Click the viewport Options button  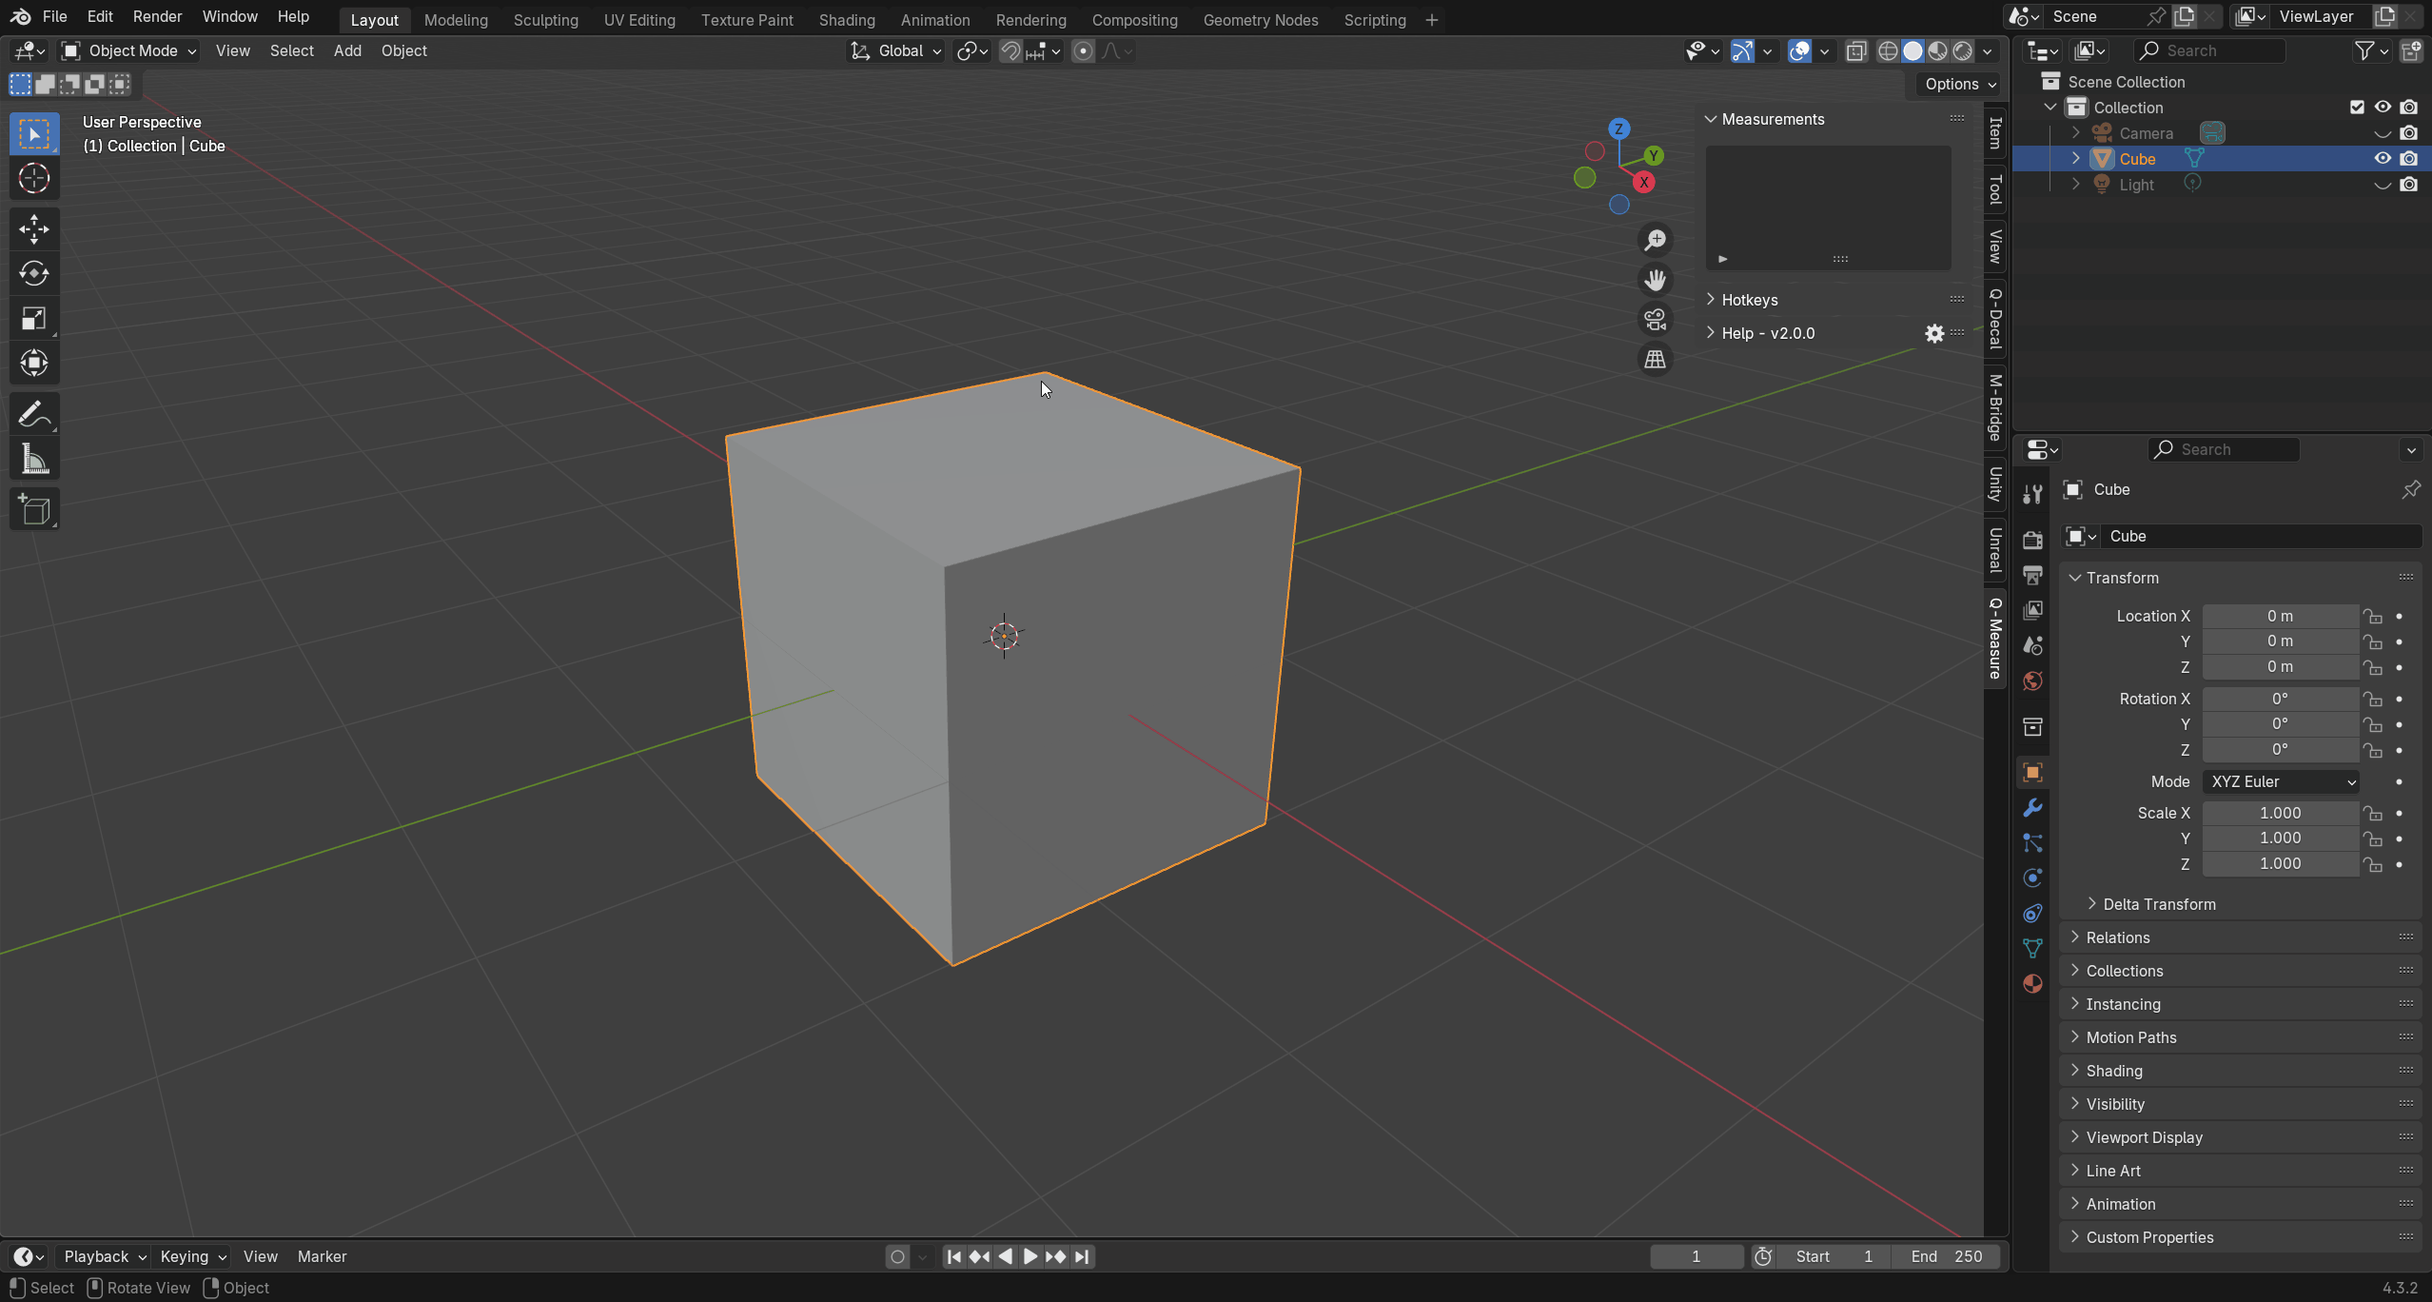point(1960,84)
